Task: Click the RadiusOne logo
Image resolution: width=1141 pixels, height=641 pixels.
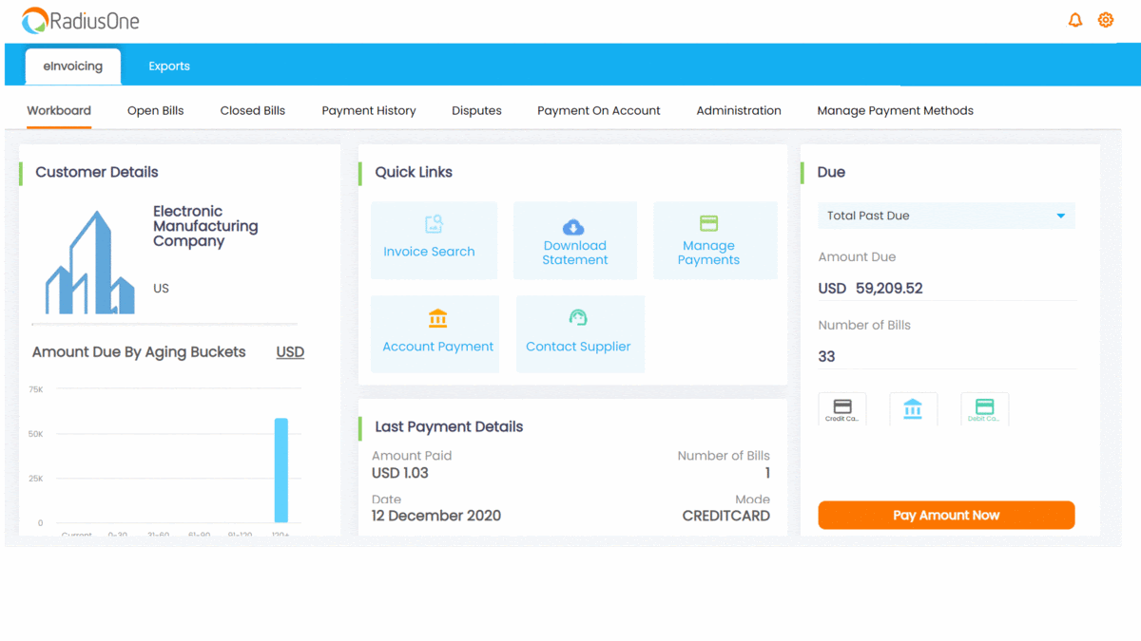Action: pyautogui.click(x=81, y=21)
